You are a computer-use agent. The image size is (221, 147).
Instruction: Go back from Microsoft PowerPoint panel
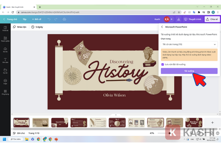click(x=162, y=27)
